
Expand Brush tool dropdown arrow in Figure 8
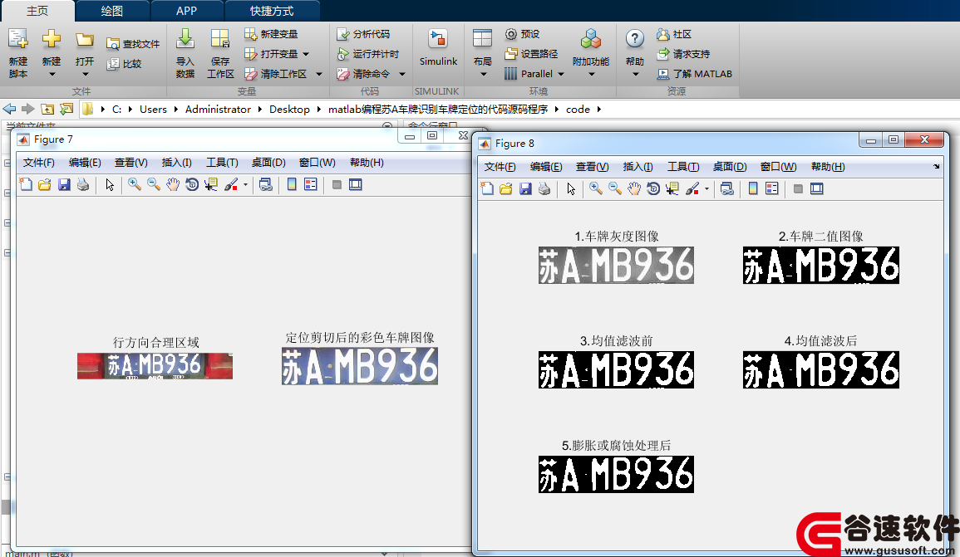[706, 189]
